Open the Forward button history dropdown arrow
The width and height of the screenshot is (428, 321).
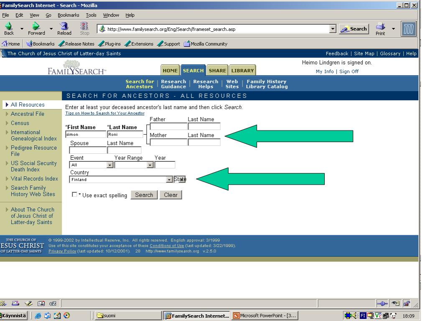51,28
